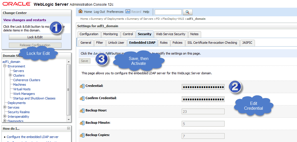
Task: Switch to the Filter subtab
Action: click(100, 43)
